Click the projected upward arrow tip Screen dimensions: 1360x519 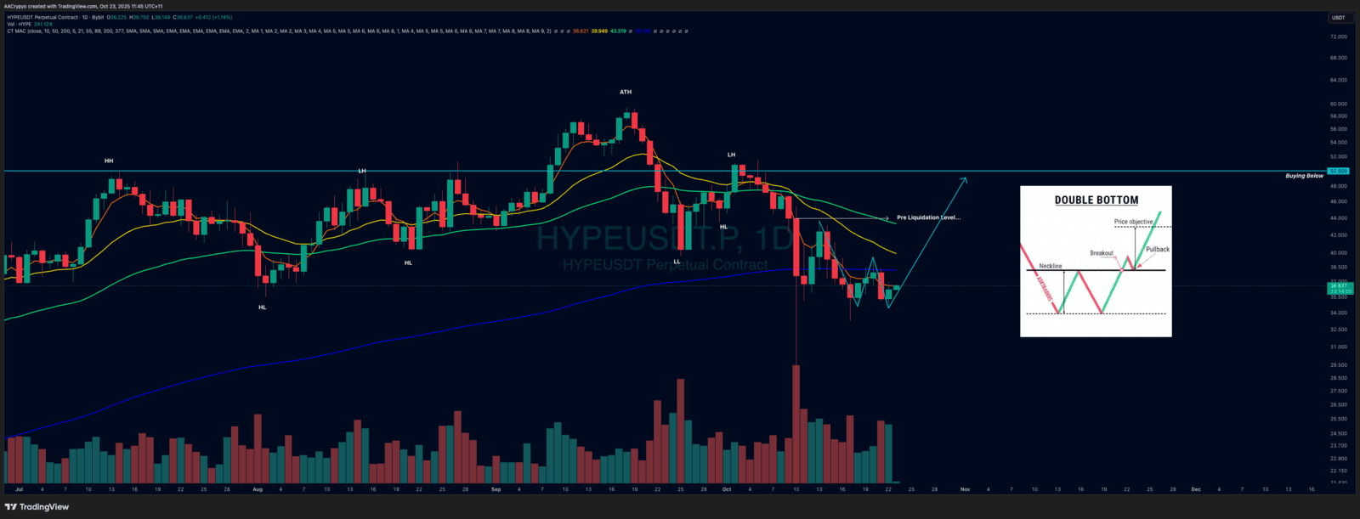pos(966,178)
